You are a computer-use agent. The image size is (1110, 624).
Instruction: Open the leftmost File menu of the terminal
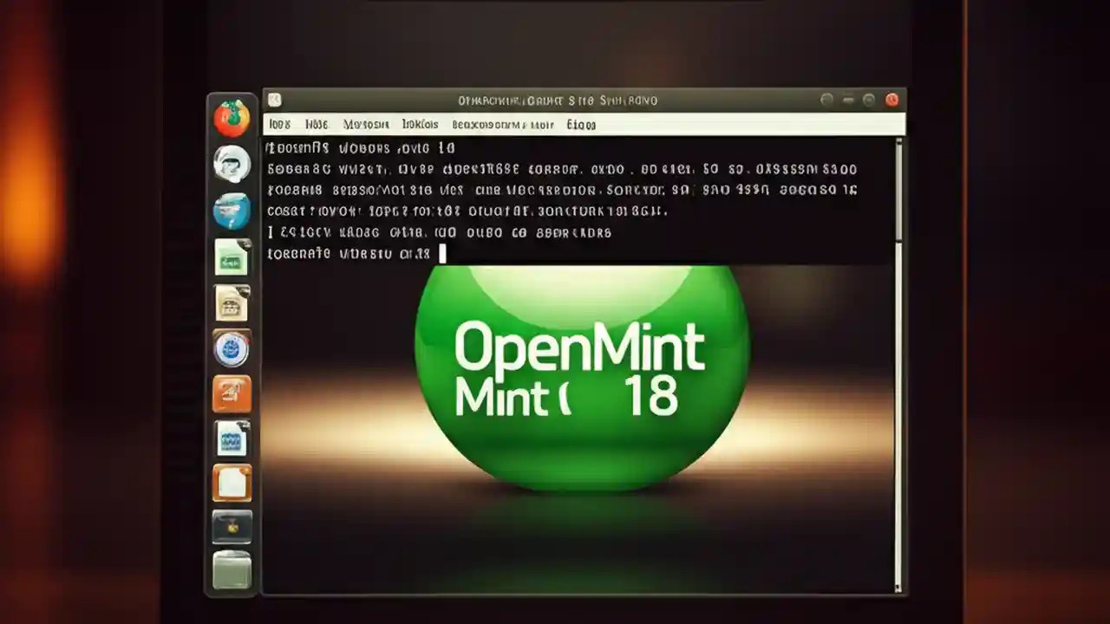pos(278,125)
